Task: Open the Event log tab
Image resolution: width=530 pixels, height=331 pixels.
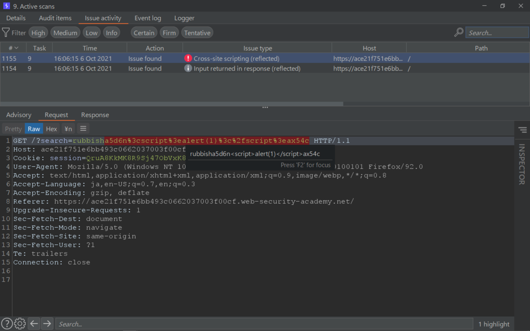Action: [x=148, y=18]
